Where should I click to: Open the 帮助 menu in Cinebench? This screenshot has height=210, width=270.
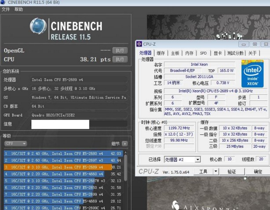click(18, 9)
